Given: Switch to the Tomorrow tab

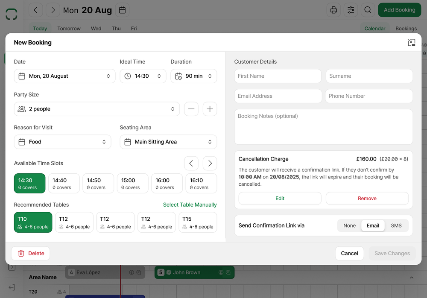Looking at the screenshot, I should [69, 28].
